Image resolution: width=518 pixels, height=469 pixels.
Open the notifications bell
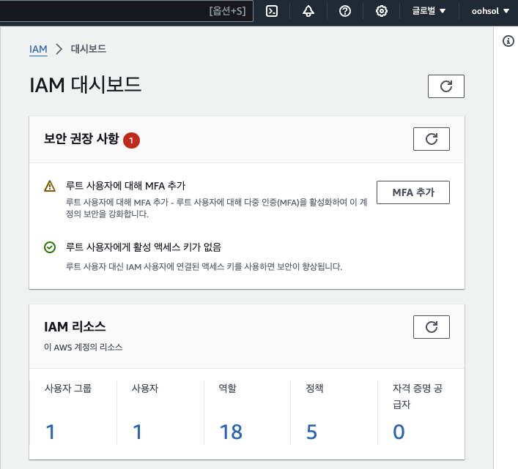click(x=308, y=11)
